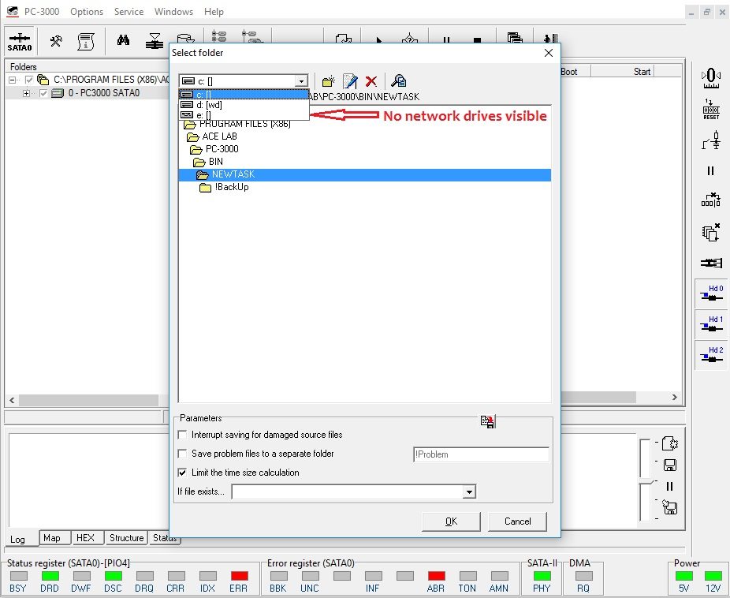Open the If file exists dropdown

[x=469, y=491]
